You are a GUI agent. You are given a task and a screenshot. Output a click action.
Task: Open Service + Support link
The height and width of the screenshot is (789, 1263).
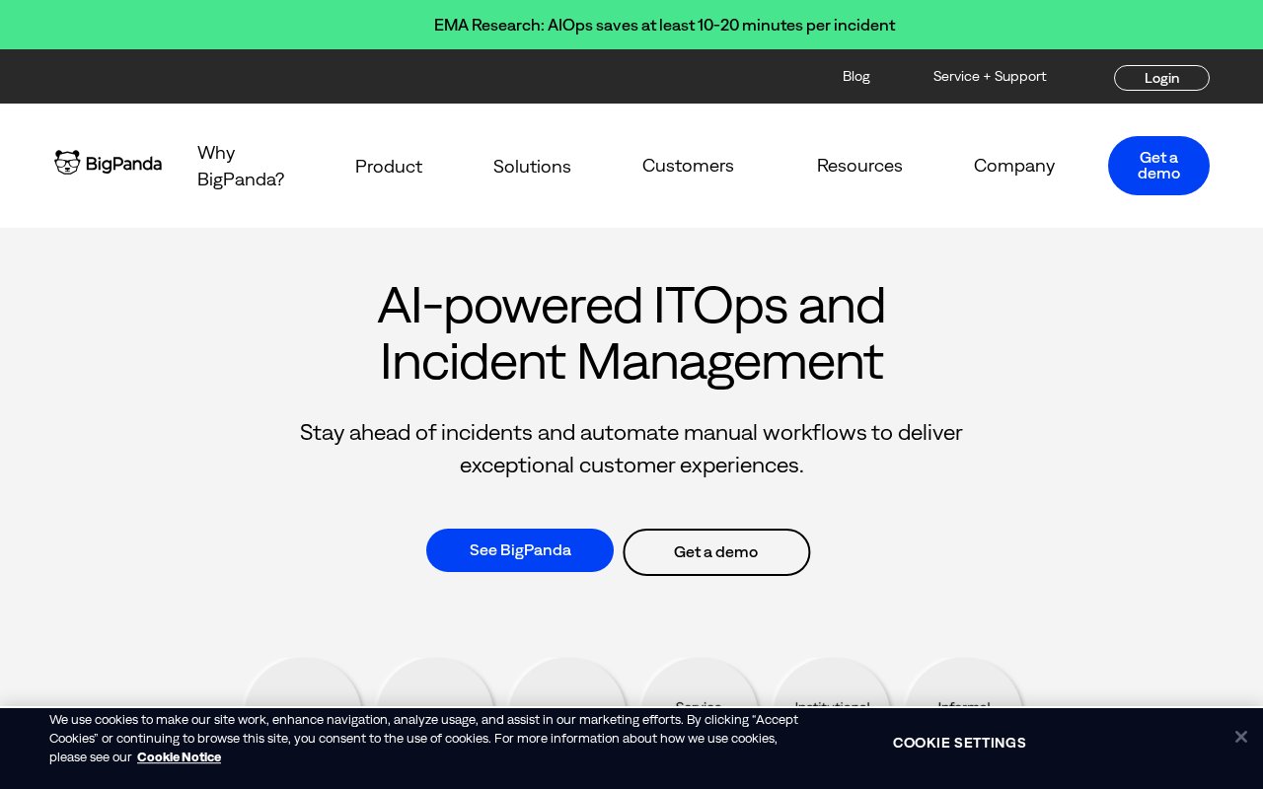(990, 76)
